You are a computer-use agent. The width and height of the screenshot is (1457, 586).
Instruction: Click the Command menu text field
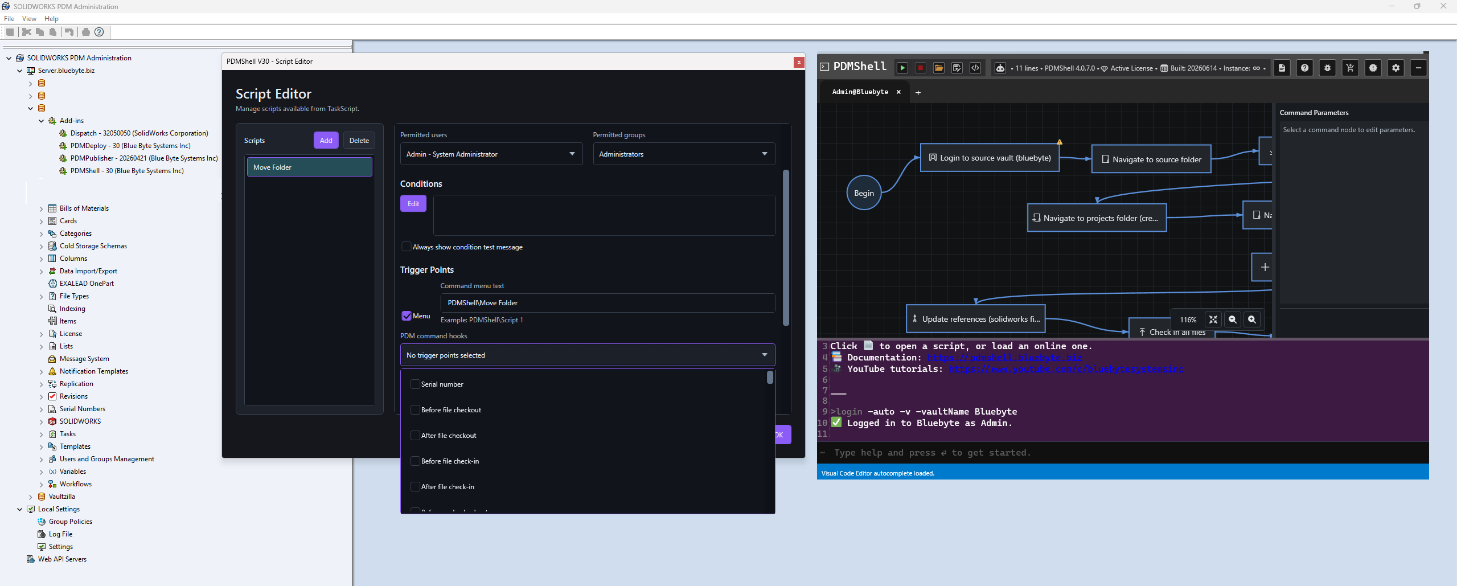coord(608,303)
